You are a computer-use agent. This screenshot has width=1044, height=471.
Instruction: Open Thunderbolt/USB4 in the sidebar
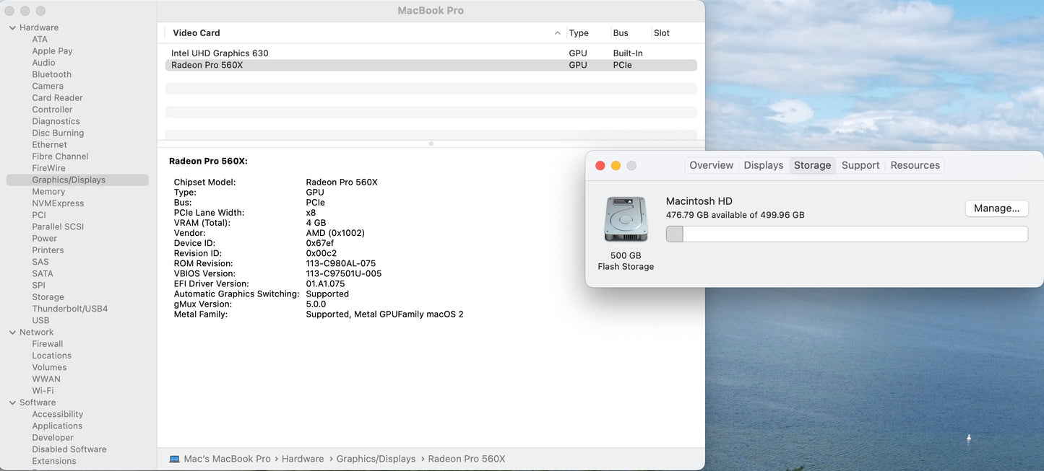(x=69, y=309)
